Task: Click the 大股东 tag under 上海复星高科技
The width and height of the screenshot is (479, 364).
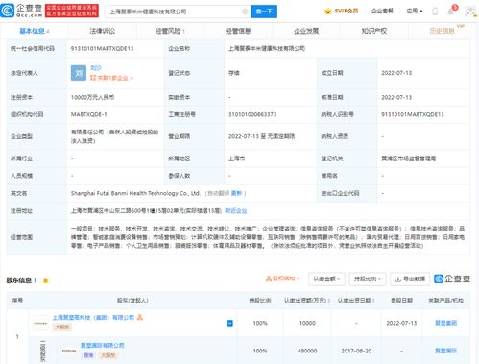Action: [62, 327]
